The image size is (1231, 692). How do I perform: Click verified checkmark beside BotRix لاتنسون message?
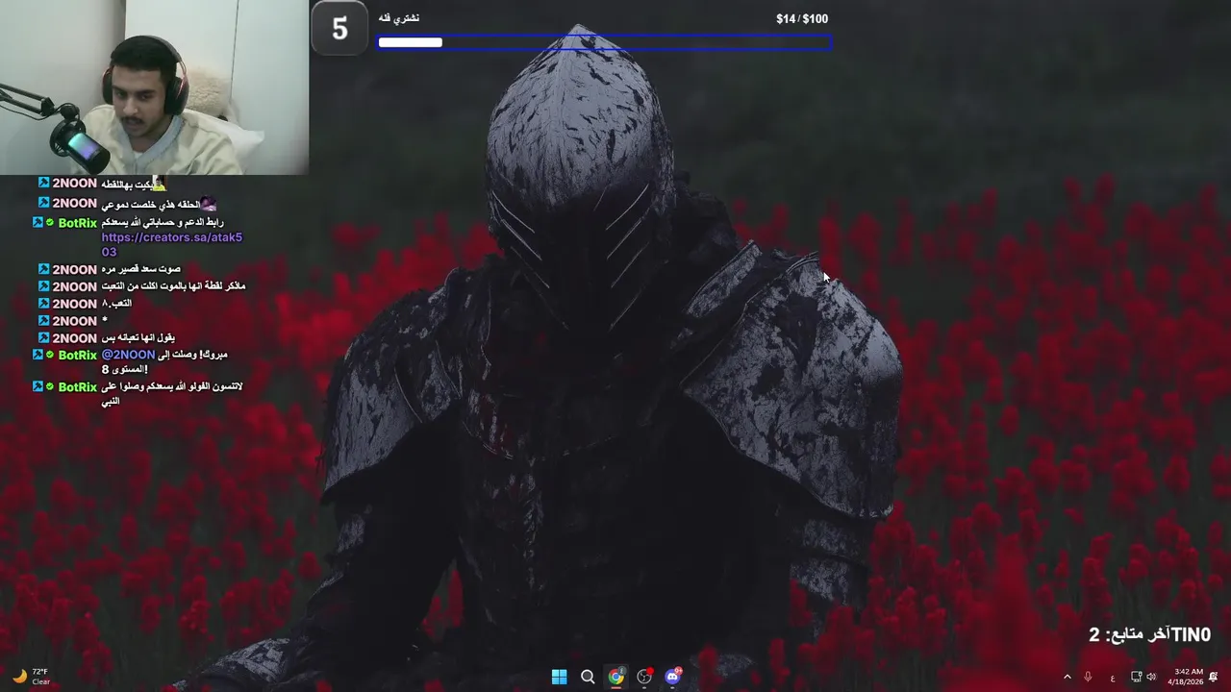(50, 386)
